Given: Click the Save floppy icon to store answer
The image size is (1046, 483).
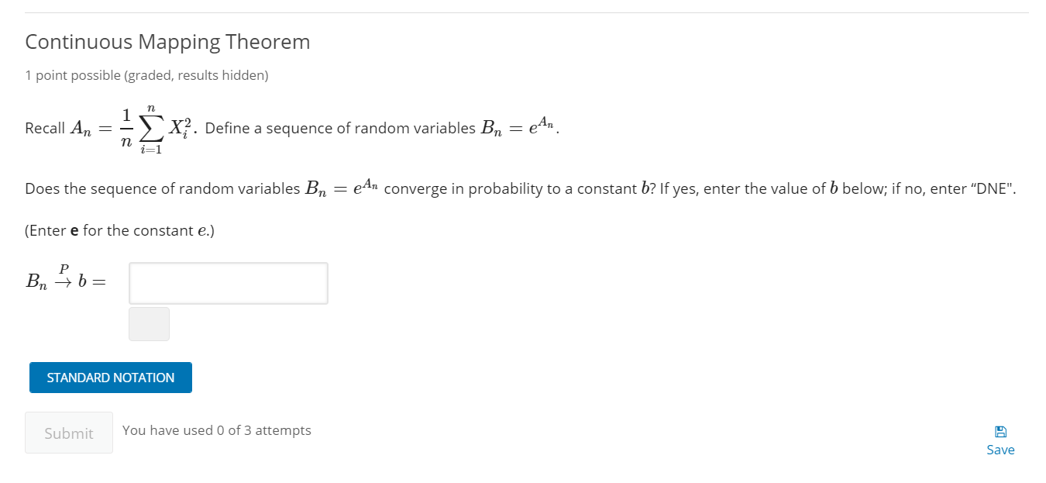Looking at the screenshot, I should 1001,431.
